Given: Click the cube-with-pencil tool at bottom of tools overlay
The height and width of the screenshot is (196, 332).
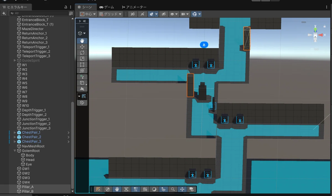Looking at the screenshot, I should point(82,103).
